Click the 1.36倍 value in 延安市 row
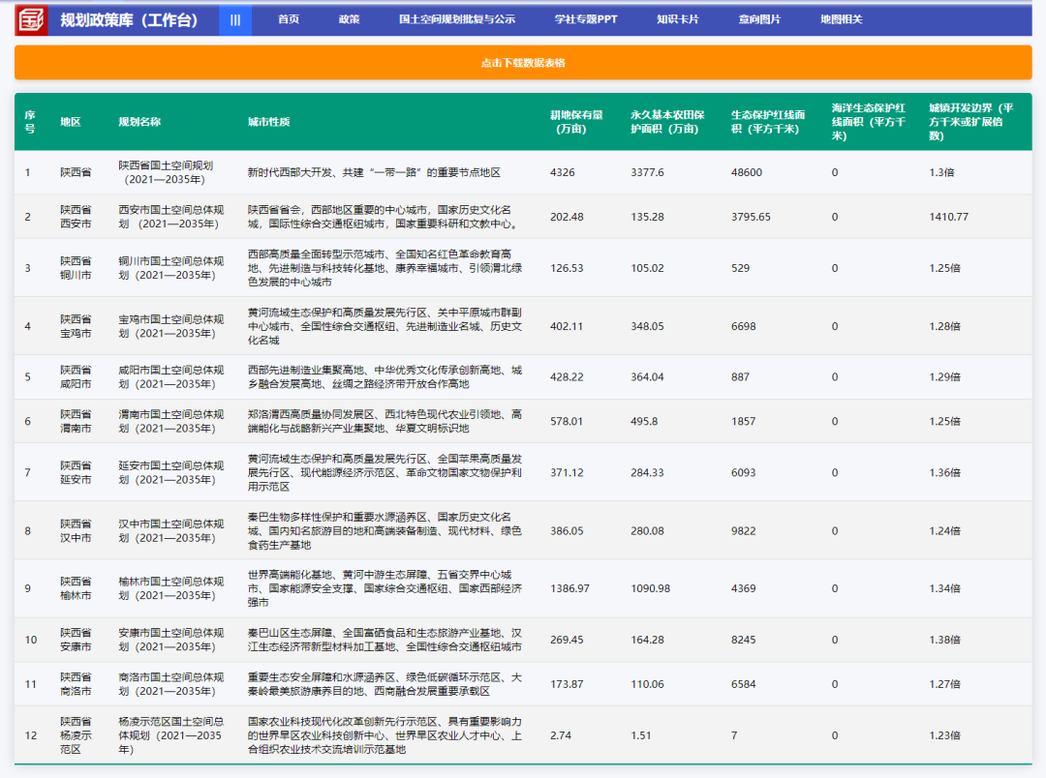Image resolution: width=1046 pixels, height=778 pixels. point(944,472)
